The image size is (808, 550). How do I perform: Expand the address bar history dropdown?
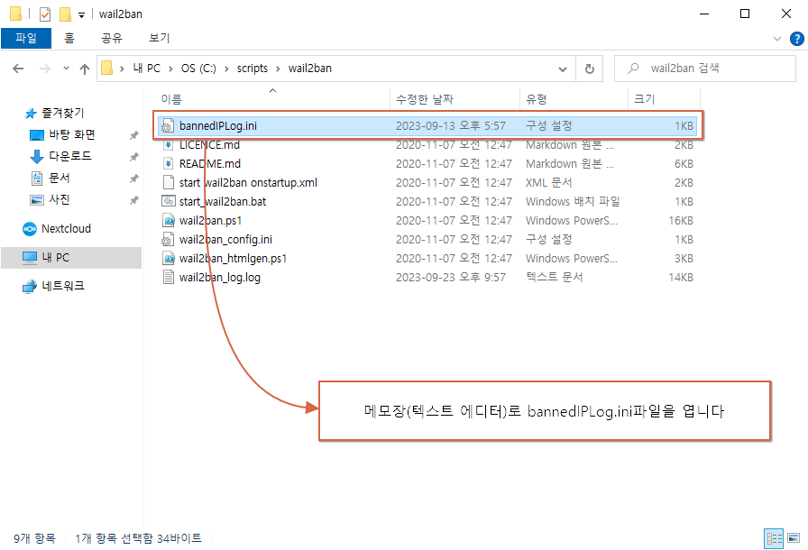[563, 69]
